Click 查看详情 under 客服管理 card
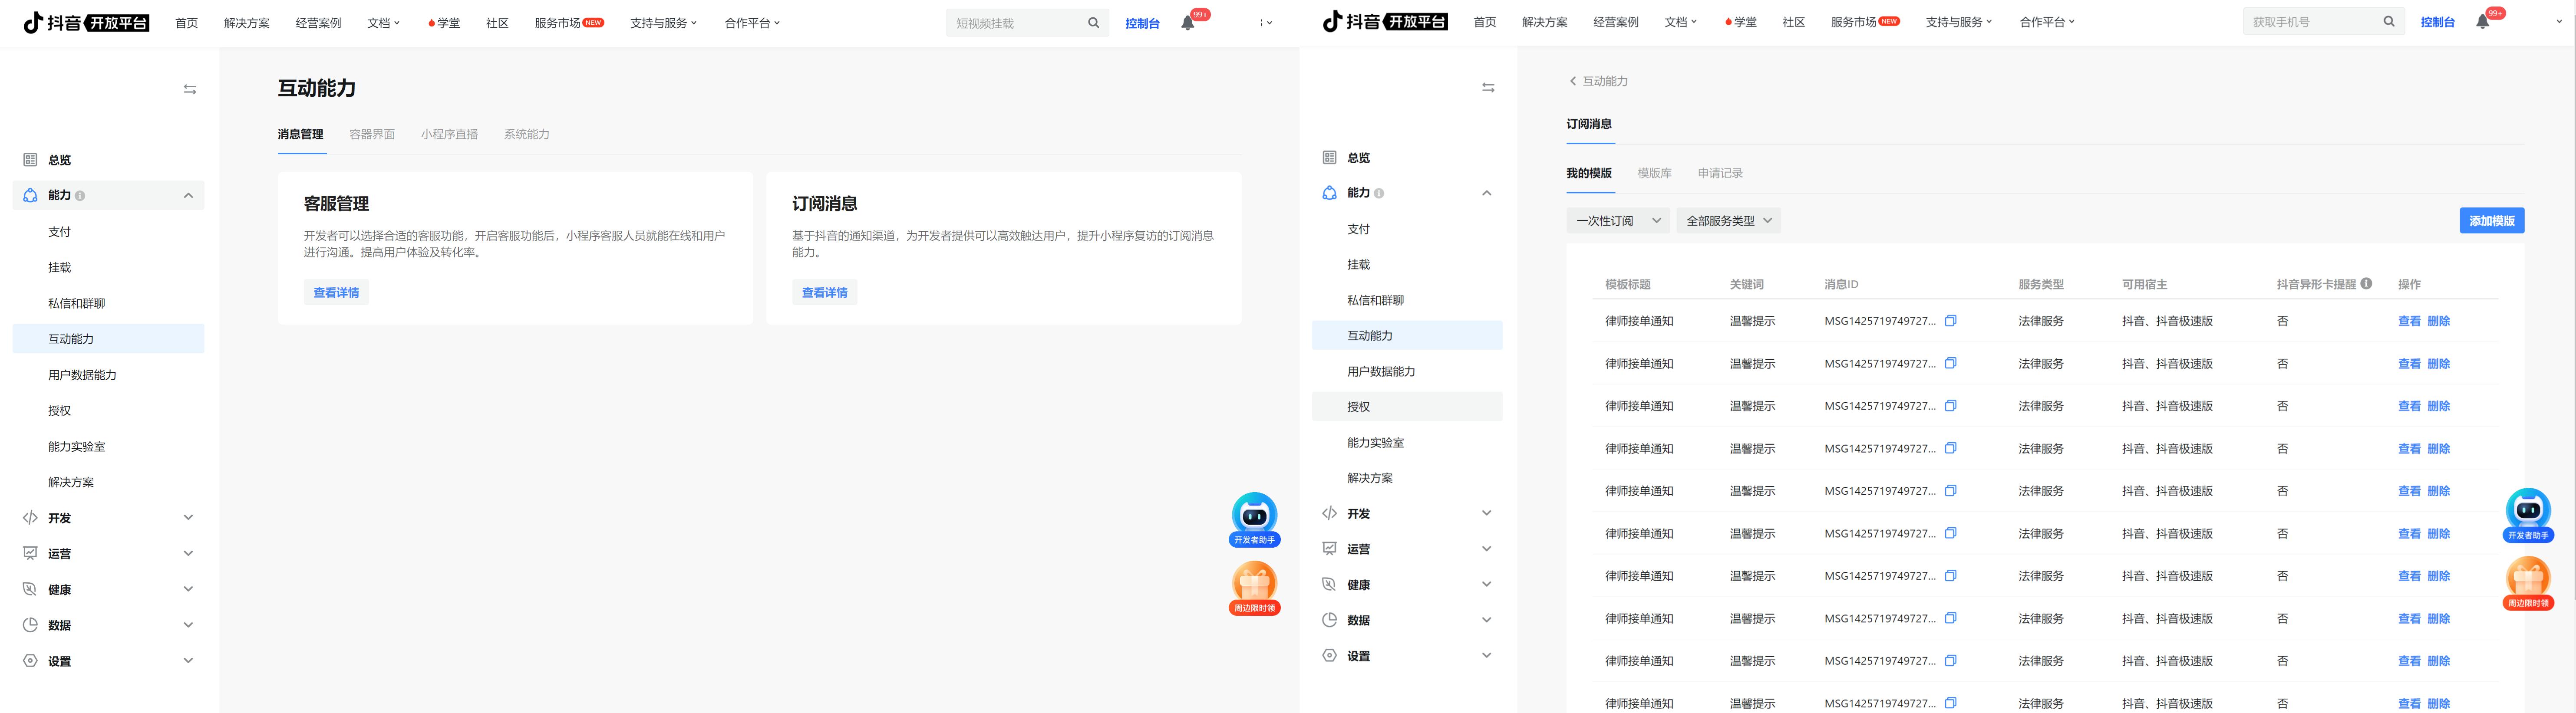 point(336,292)
